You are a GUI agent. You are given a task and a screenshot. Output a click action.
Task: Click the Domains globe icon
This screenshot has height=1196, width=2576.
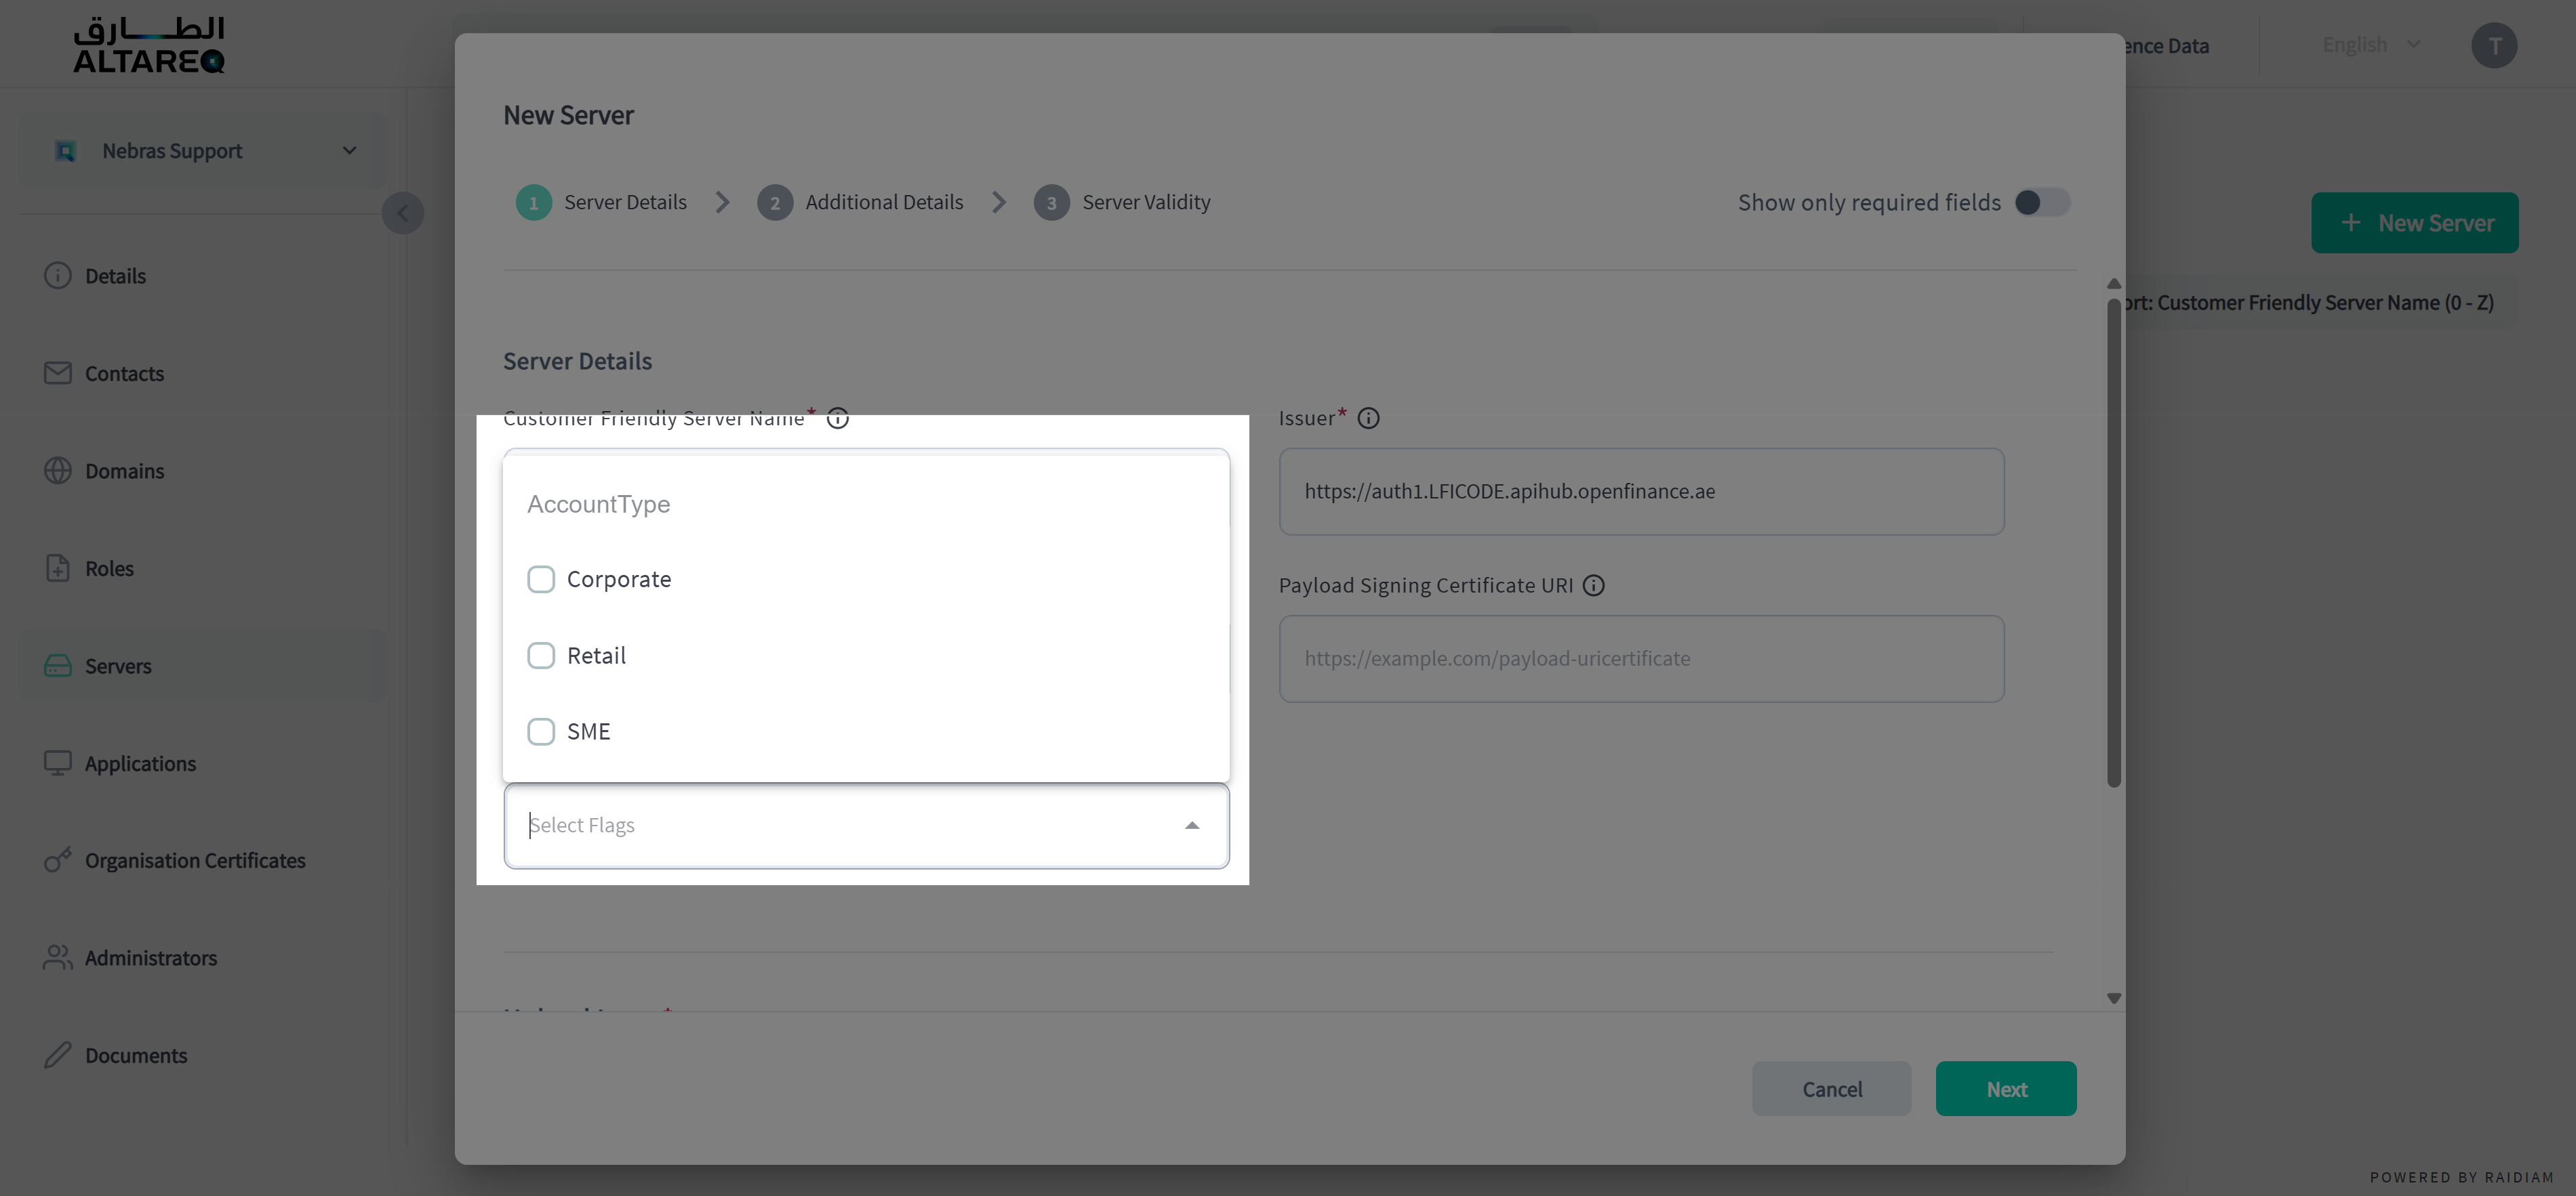(58, 471)
